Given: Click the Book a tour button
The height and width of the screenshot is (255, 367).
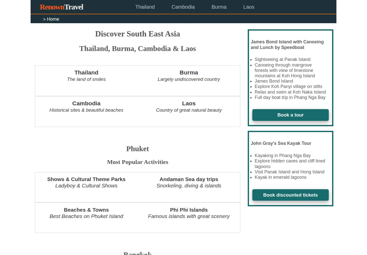Looking at the screenshot, I should [291, 115].
